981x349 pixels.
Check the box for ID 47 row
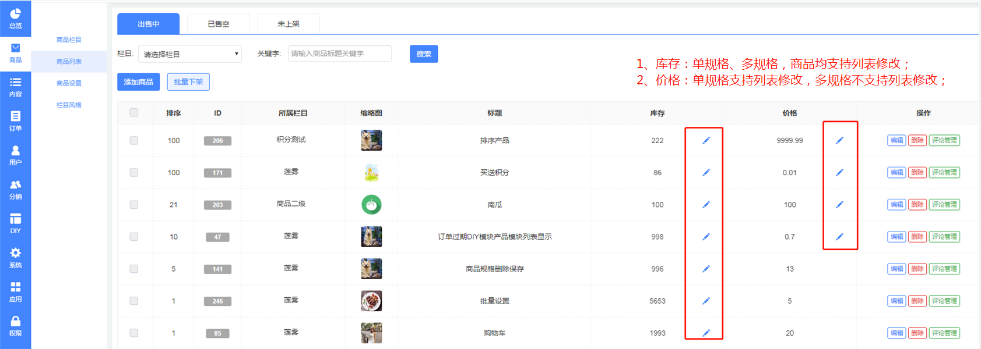point(134,237)
